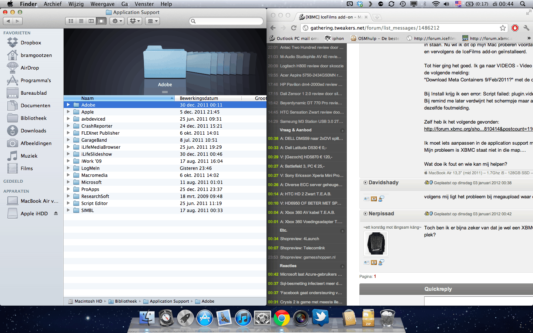Expand the Adobe folder disclosure triangle
The width and height of the screenshot is (533, 333).
coord(68,105)
